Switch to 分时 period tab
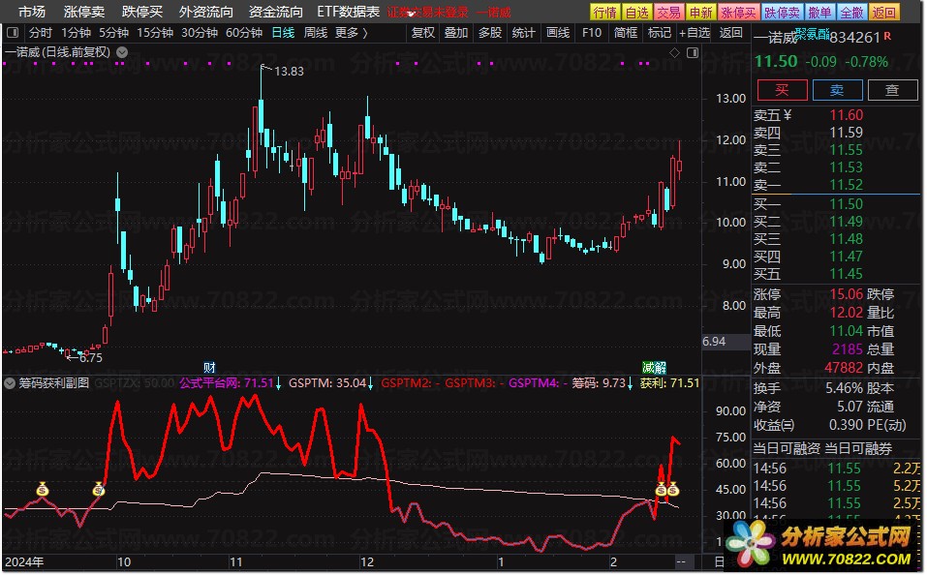This screenshot has width=927, height=575. [41, 33]
